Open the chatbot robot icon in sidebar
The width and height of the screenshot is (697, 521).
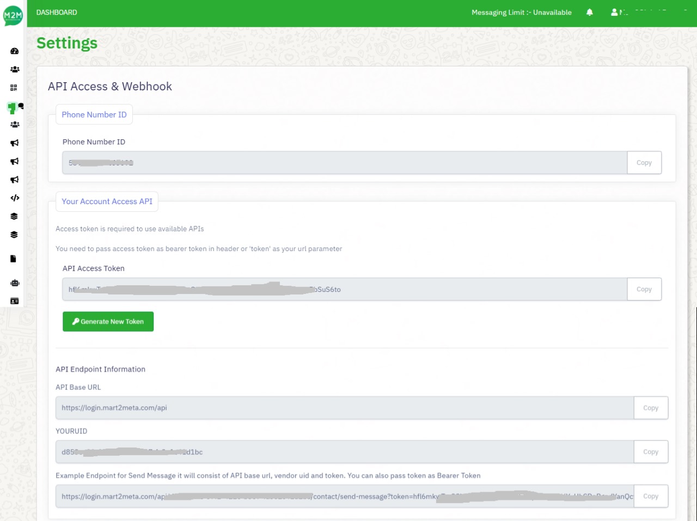14,283
